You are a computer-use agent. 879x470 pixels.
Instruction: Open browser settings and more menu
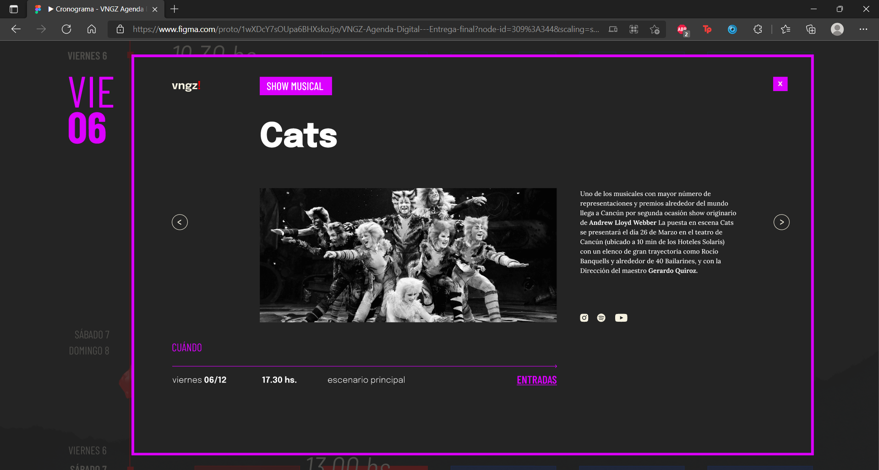click(x=863, y=29)
